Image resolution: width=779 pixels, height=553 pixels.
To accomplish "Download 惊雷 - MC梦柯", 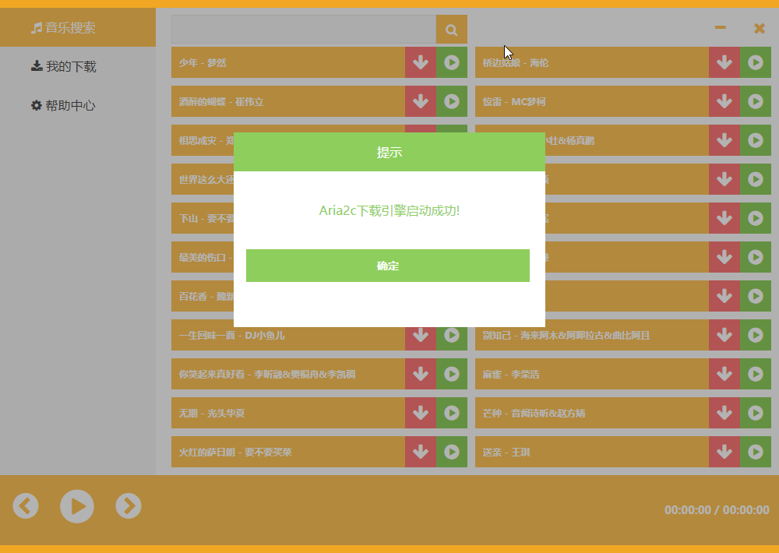I will (724, 101).
